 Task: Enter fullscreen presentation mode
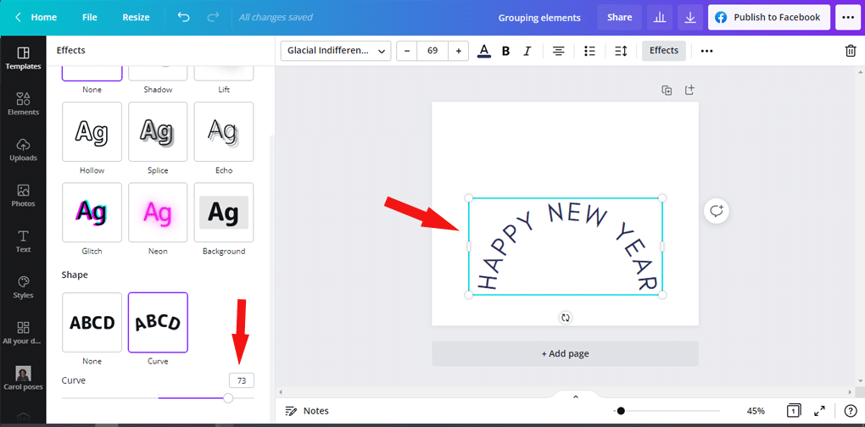(x=820, y=410)
